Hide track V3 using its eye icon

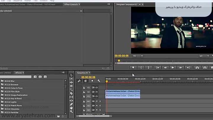96,87
